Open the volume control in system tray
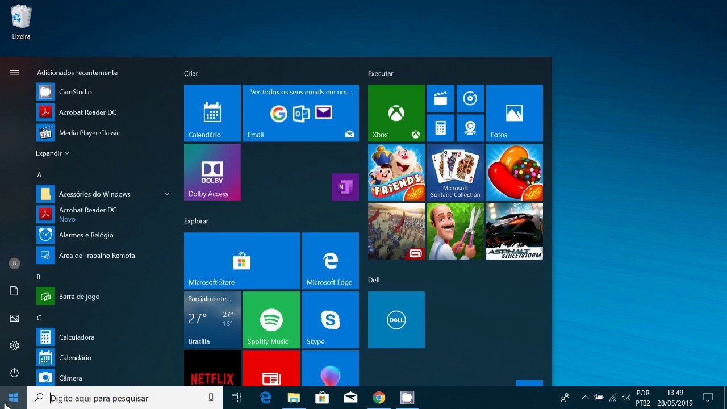Image resolution: width=727 pixels, height=409 pixels. 626,398
